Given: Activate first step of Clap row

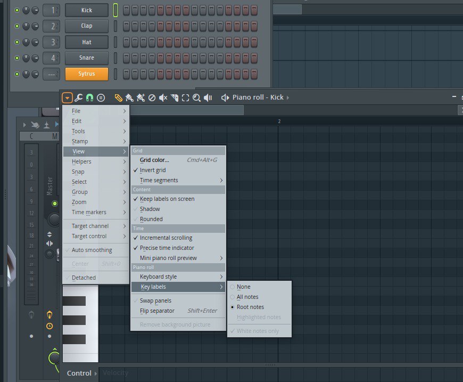Looking at the screenshot, I should 126,26.
